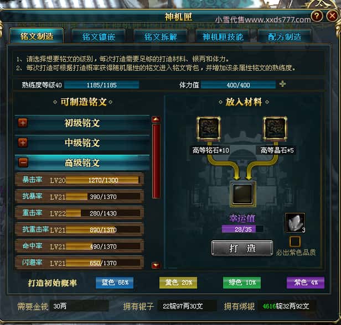Expand the 初级铭文 category
This screenshot has height=325, width=341.
pyautogui.click(x=23, y=123)
